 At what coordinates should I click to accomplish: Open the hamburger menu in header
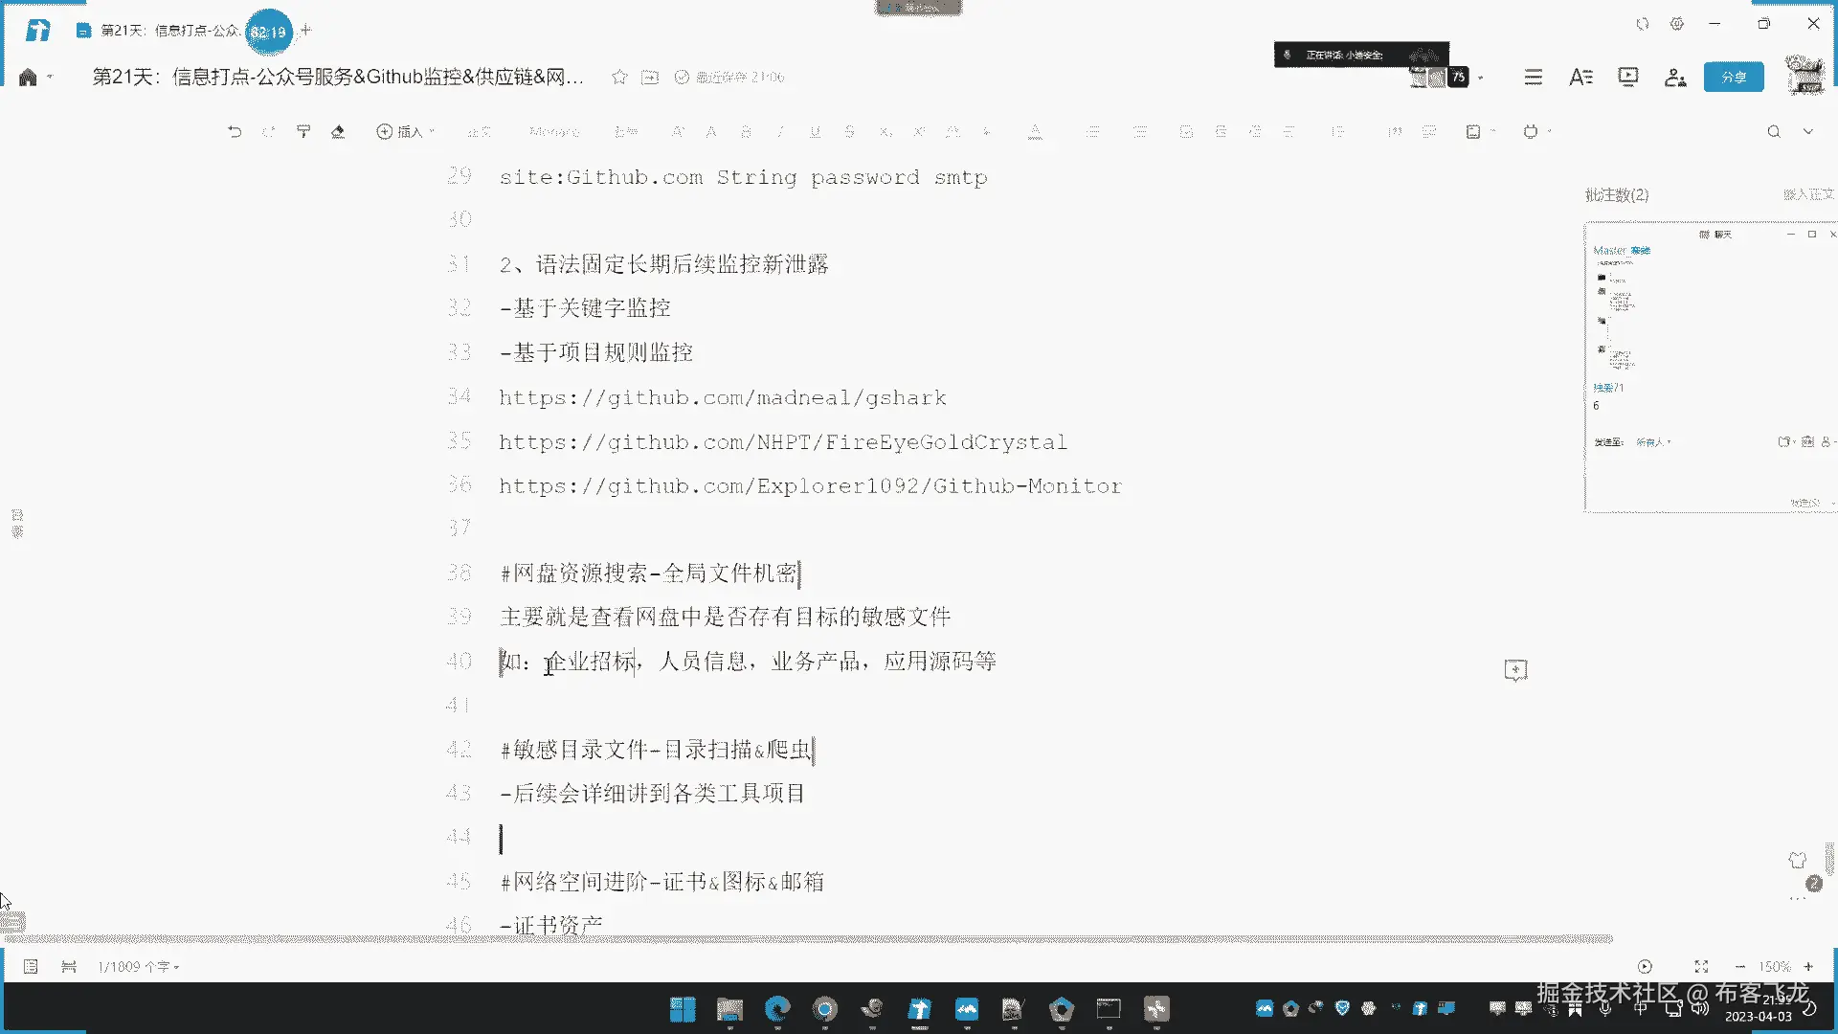click(x=1534, y=78)
